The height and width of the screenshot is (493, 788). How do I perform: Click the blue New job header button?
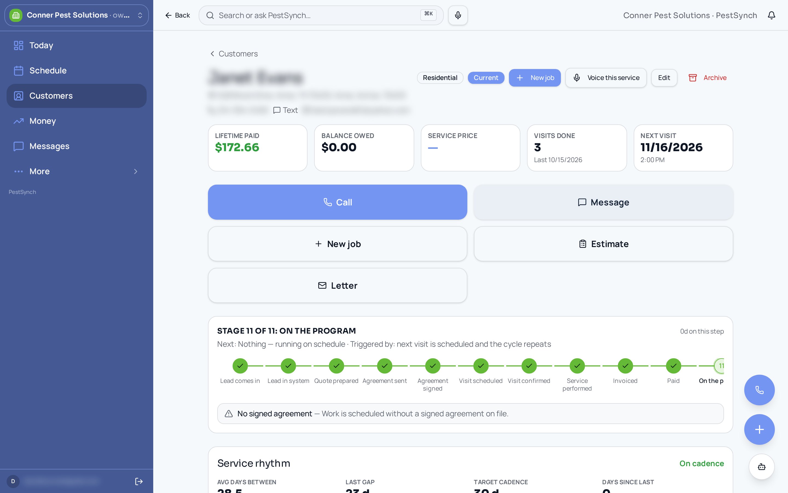pyautogui.click(x=535, y=78)
